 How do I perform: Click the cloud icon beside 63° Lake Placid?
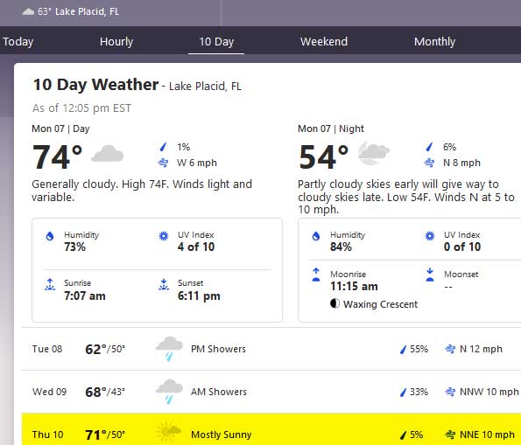point(28,12)
